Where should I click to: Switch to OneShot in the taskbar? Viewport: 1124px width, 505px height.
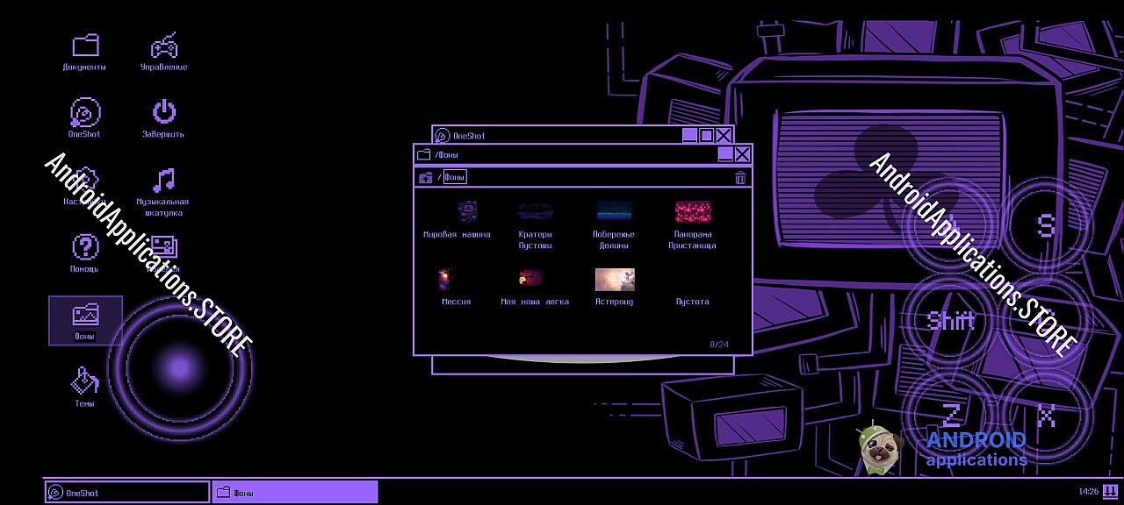(127, 492)
